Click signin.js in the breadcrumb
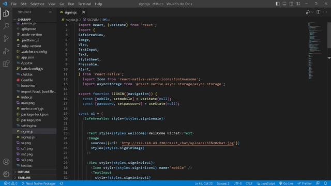 (72, 20)
